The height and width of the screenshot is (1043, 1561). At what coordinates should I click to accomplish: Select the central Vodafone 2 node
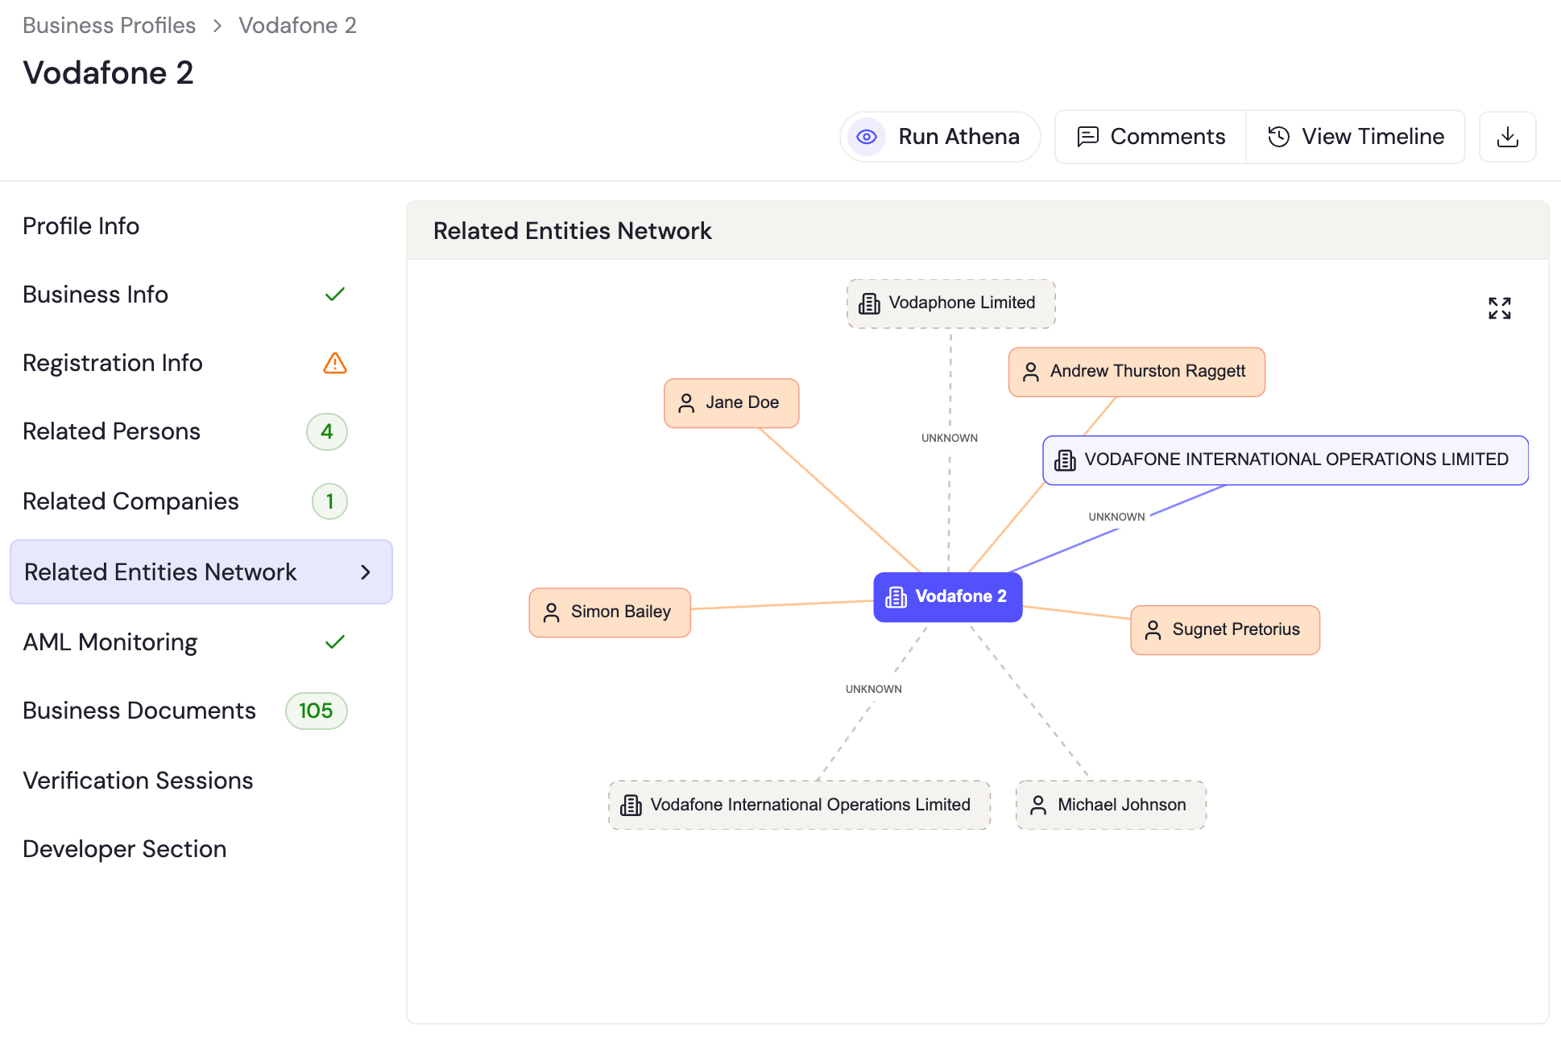point(948,597)
